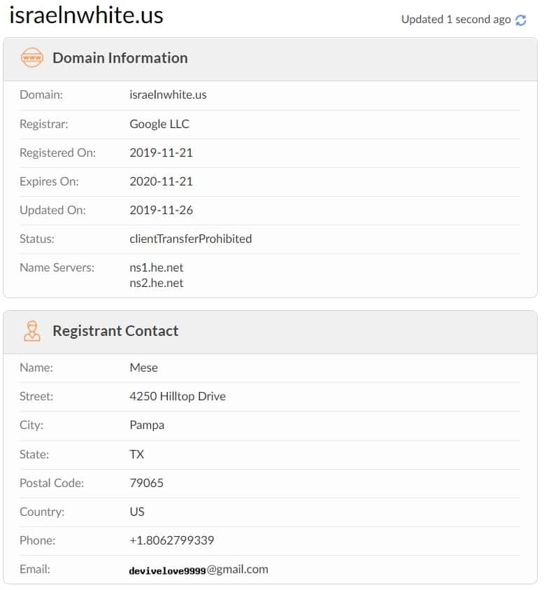Viewport: 544px width, 590px height.
Task: Click the ns1.he.net name server
Action: coord(157,267)
